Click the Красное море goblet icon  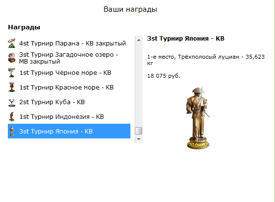[12, 87]
